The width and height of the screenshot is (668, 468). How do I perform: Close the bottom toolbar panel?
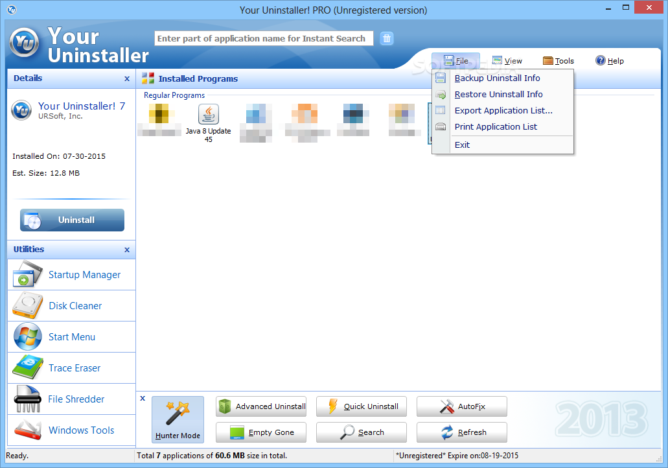pyautogui.click(x=143, y=398)
